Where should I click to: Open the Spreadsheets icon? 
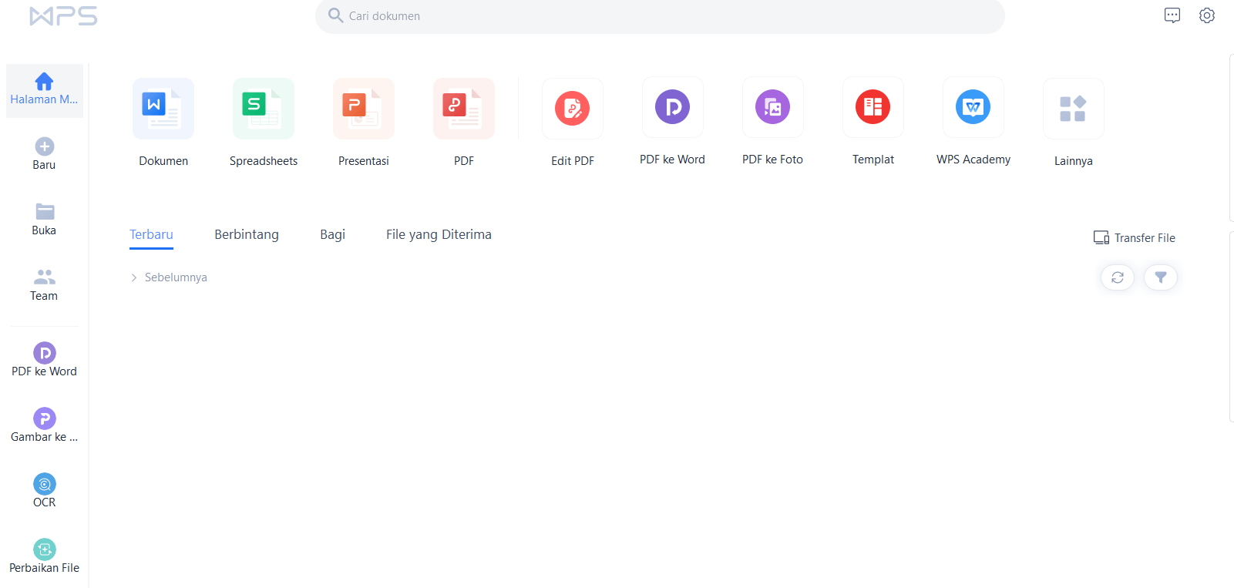(x=264, y=109)
